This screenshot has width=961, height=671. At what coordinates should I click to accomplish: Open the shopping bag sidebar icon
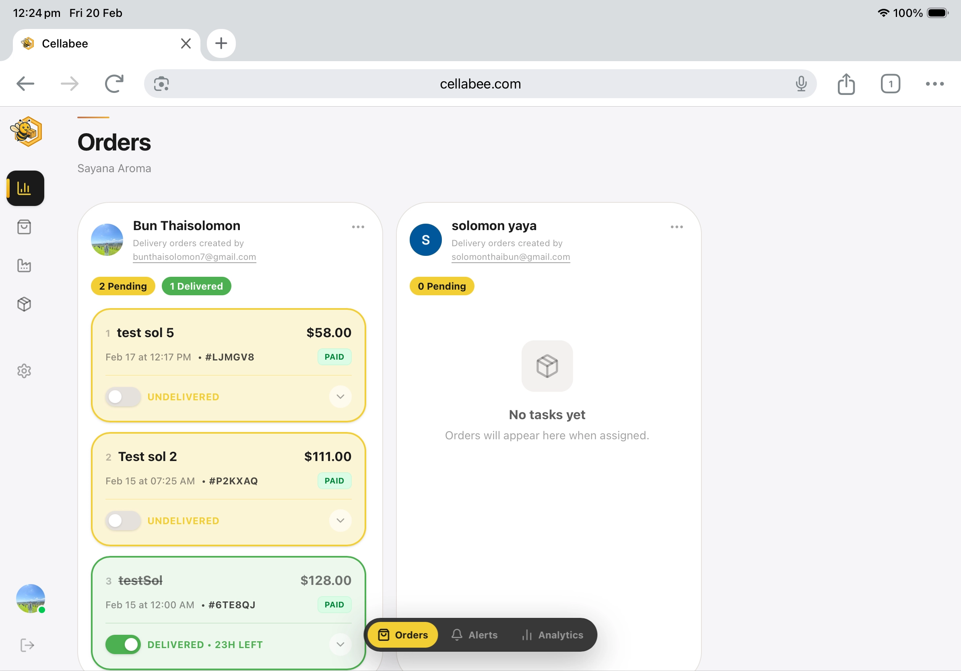[x=24, y=227]
